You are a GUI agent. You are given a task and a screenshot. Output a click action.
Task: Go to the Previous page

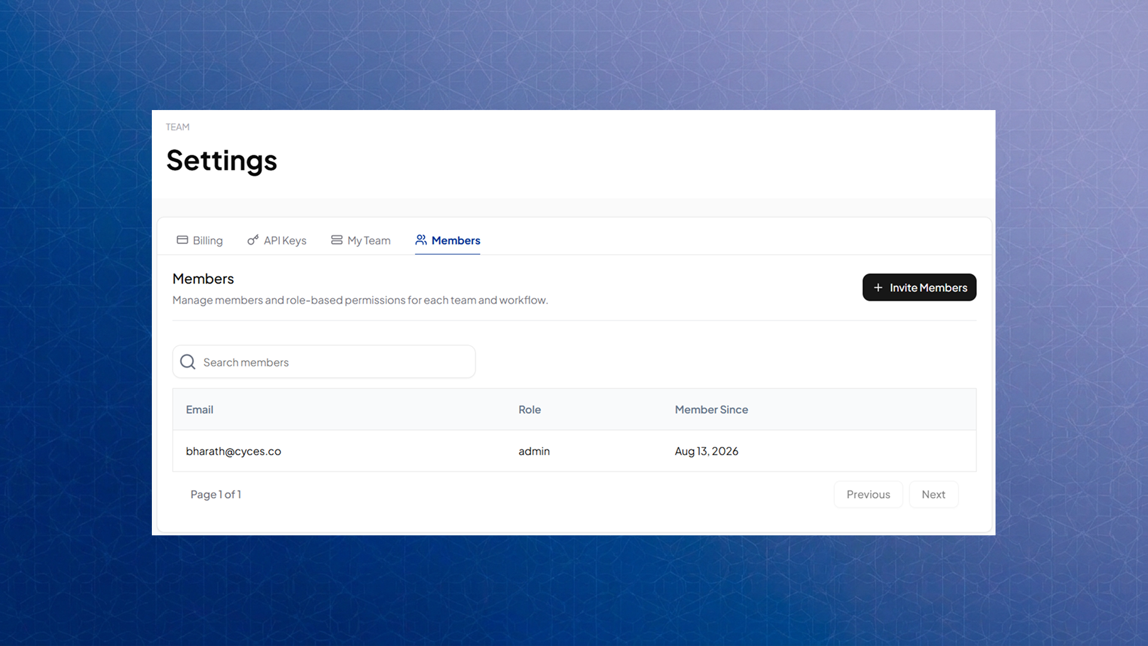[x=868, y=495]
